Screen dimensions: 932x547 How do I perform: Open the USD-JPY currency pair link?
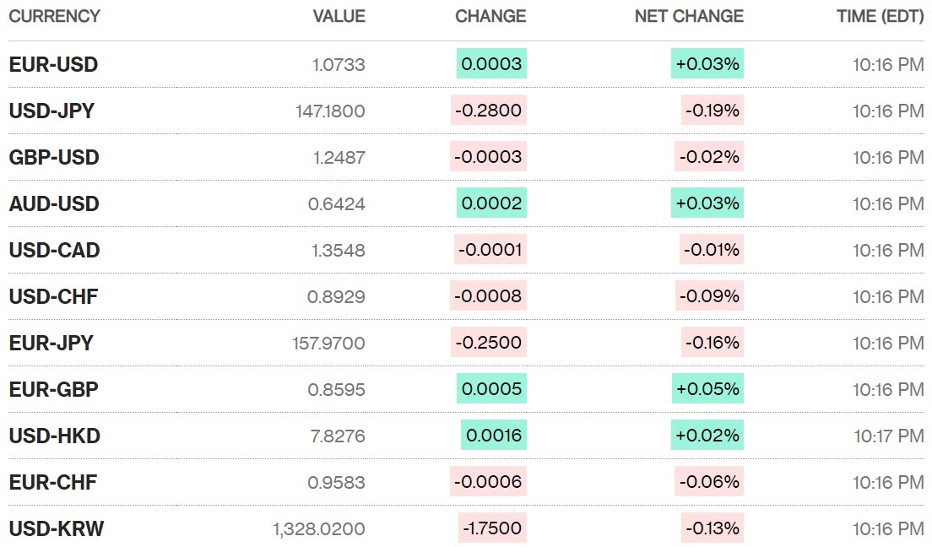[51, 111]
